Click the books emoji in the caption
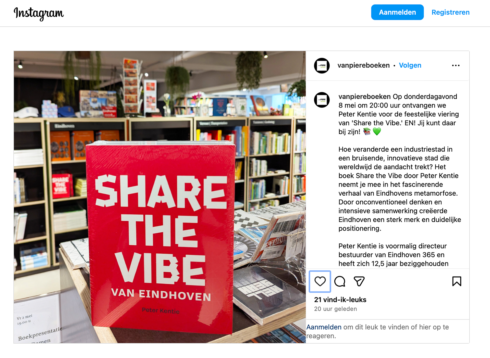The image size is (490, 358). (367, 132)
